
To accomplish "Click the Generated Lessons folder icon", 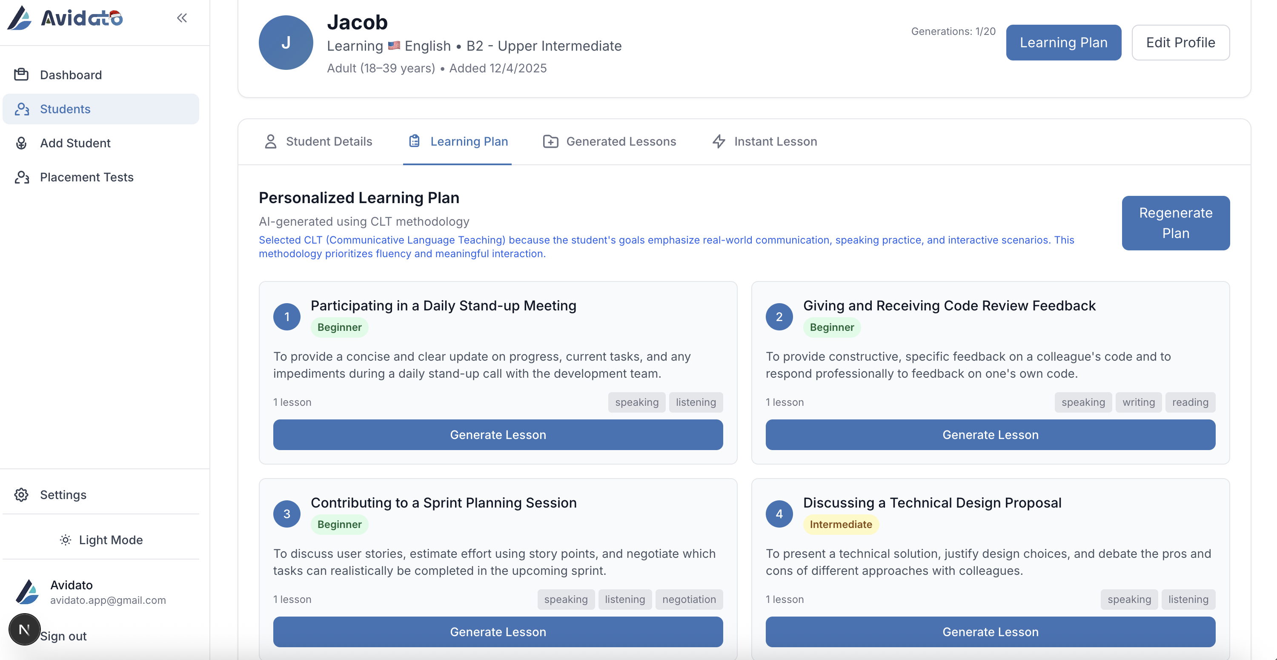I will [550, 142].
